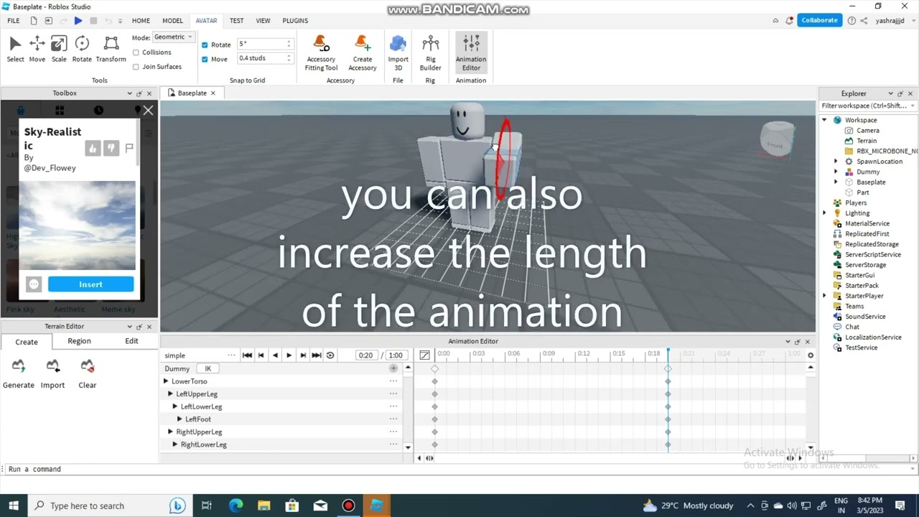Expand the LeftUpperLeg track
The image size is (919, 517).
(x=170, y=394)
